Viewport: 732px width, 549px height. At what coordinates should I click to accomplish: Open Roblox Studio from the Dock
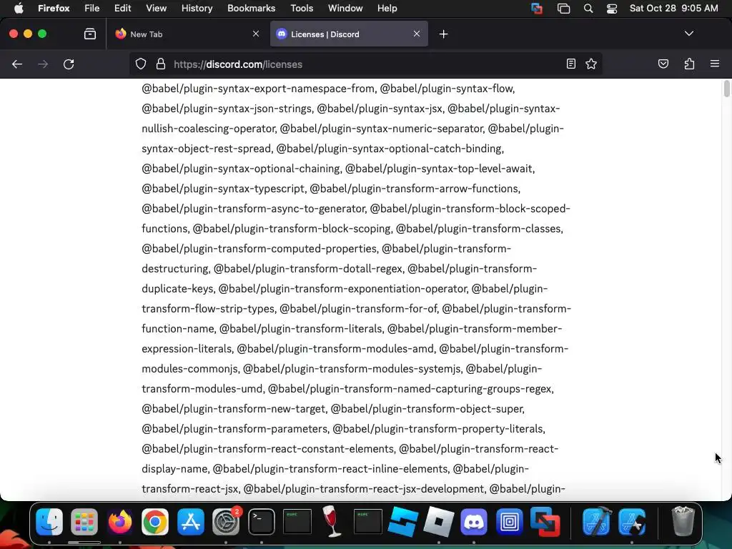(403, 521)
